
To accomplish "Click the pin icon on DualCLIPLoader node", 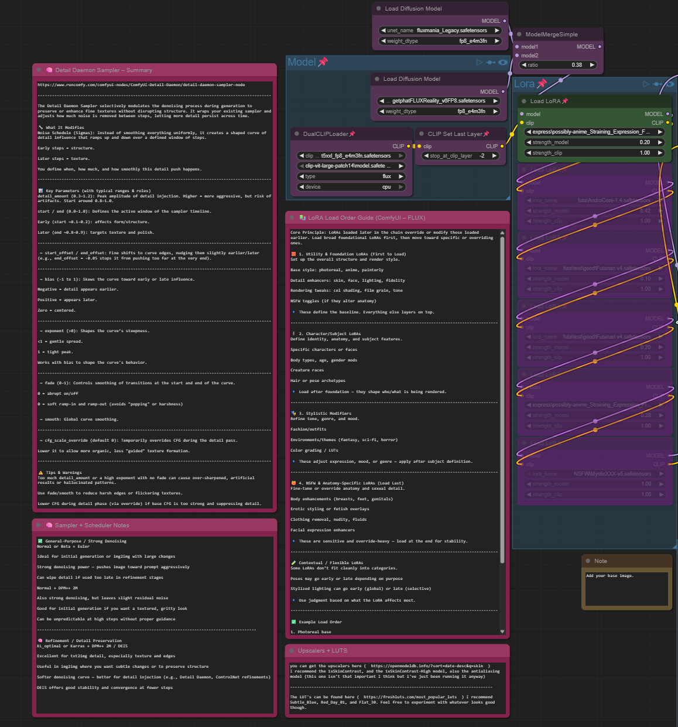I will click(352, 134).
